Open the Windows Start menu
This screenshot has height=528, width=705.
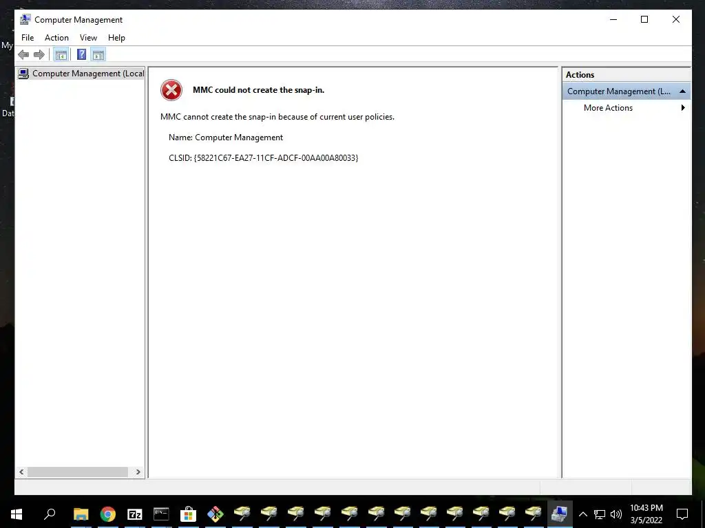[17, 514]
